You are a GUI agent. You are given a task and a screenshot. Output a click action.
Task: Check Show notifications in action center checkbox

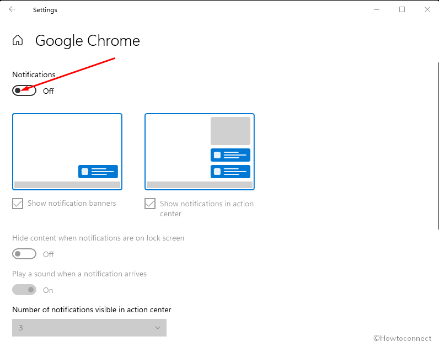(x=150, y=204)
